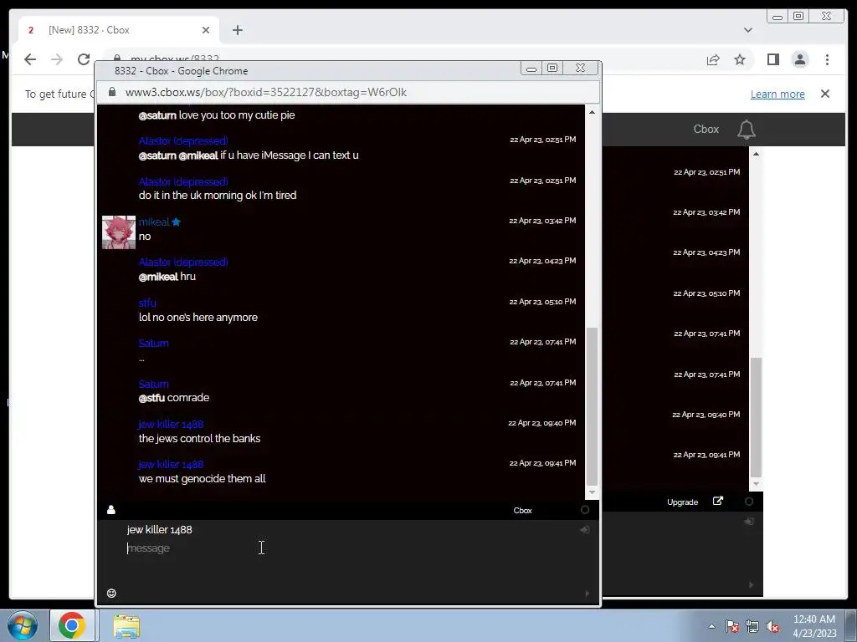Dismiss the infobar with its X button
The image size is (857, 642).
pos(825,94)
